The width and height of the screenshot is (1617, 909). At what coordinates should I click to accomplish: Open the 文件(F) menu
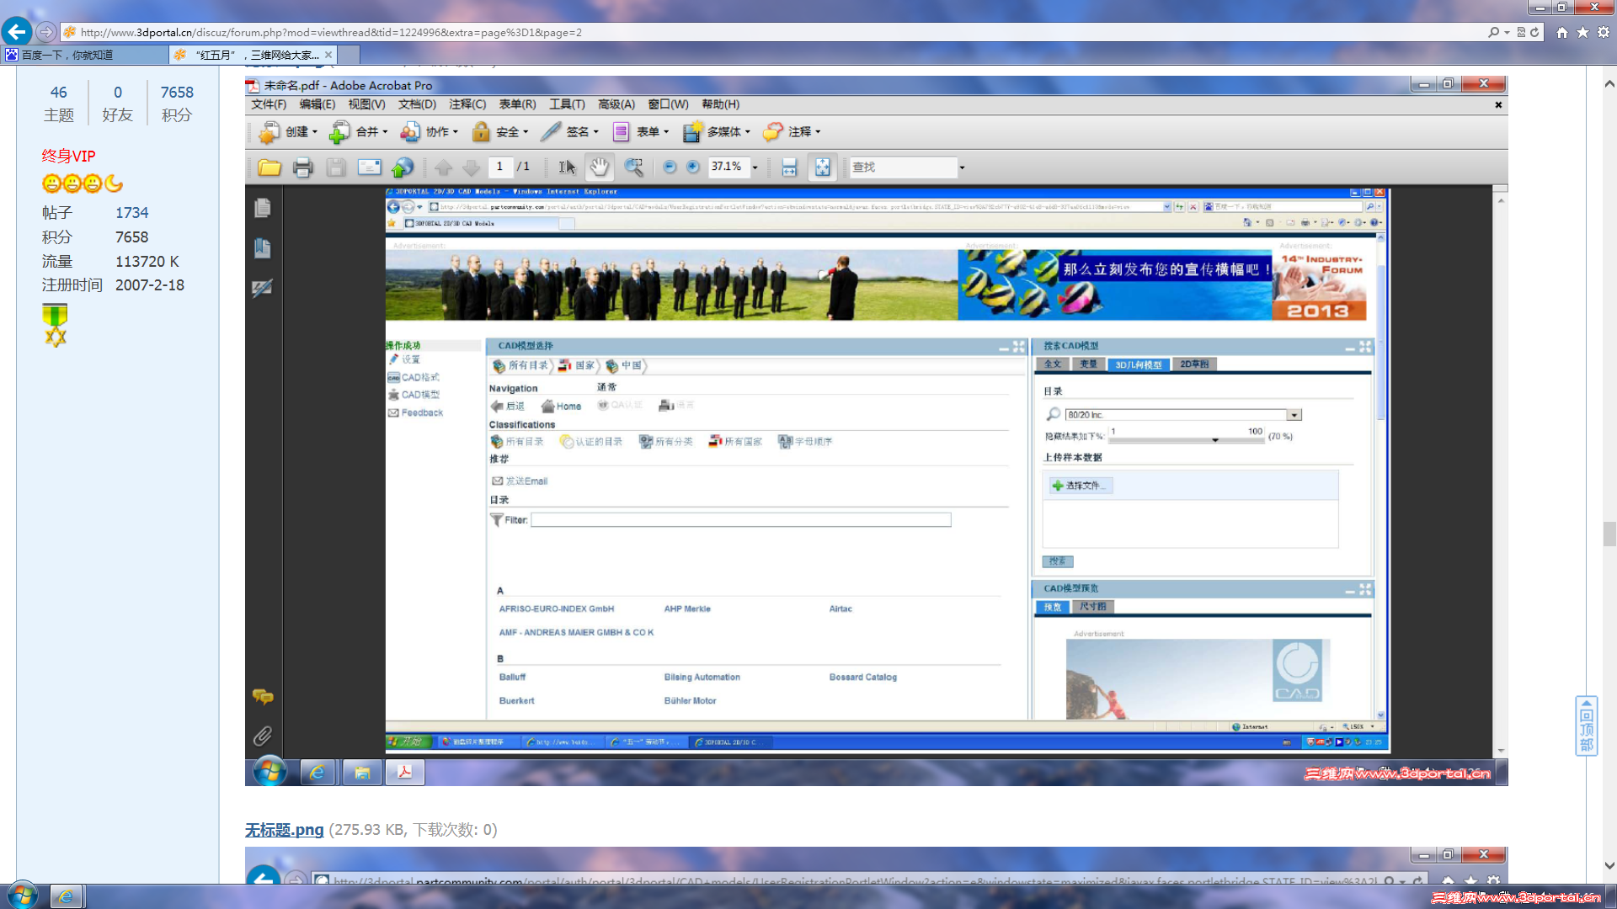[x=269, y=104]
